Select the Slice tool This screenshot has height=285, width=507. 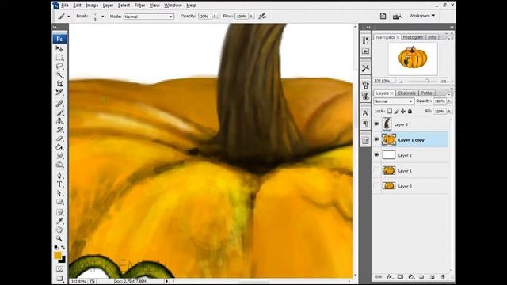click(x=59, y=93)
